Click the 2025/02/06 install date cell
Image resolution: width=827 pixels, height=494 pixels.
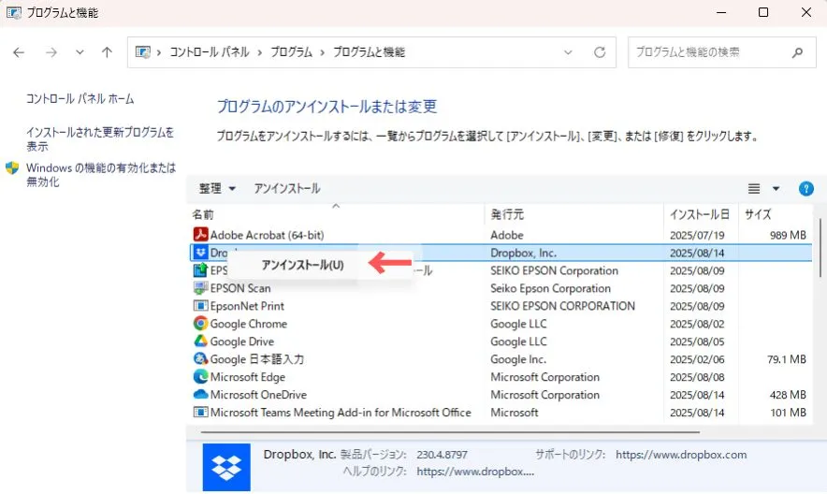coord(697,359)
